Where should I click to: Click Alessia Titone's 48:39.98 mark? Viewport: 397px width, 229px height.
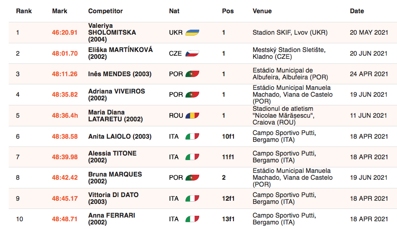tap(65, 157)
